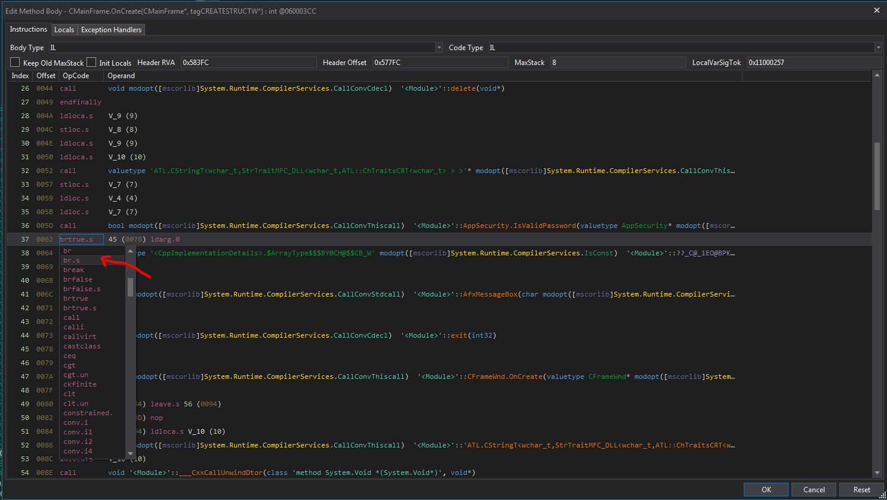Toggle the Keep Old MaxStack checkbox
Screen dimensions: 887x500
click(x=15, y=62)
